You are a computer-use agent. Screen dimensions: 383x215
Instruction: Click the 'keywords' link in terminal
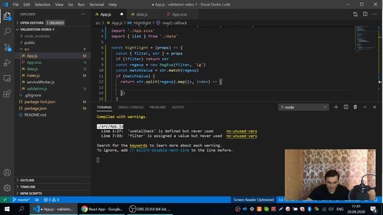(138, 146)
